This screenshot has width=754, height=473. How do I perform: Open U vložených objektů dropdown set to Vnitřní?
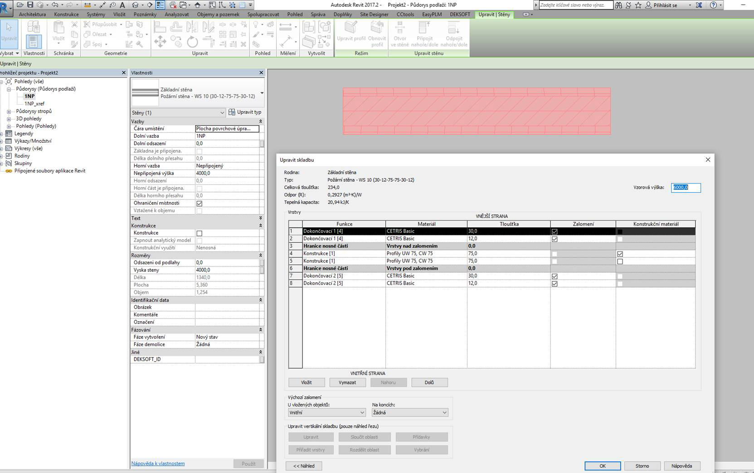pos(326,413)
